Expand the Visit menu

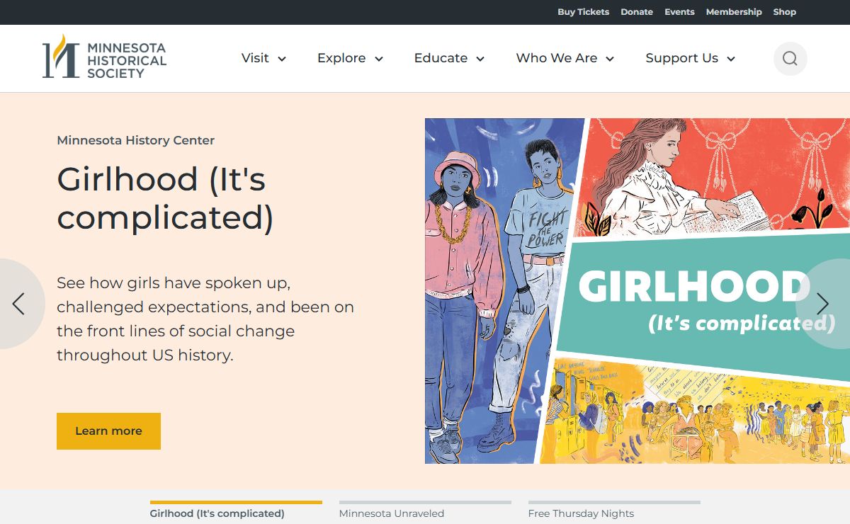[x=263, y=58]
